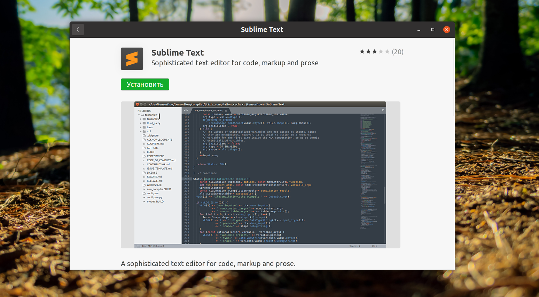Screen dimensions: 539x297
Task: Go back using the header back arrow
Action: (78, 30)
